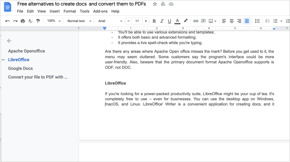Jump to LibreOffice in outline
This screenshot has height=162, width=290.
(x=19, y=60)
